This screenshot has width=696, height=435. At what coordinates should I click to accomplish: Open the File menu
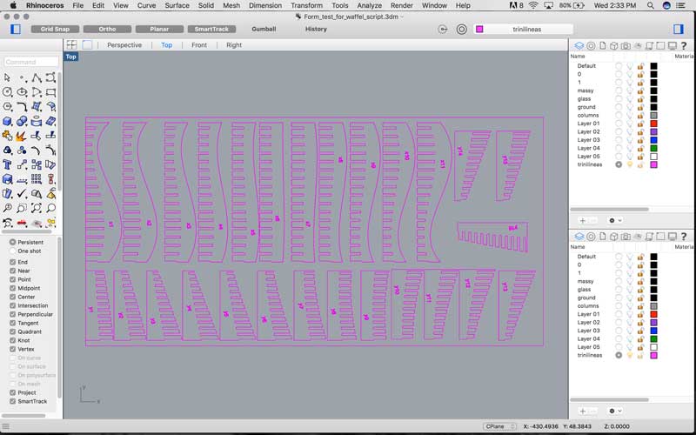[x=77, y=5]
